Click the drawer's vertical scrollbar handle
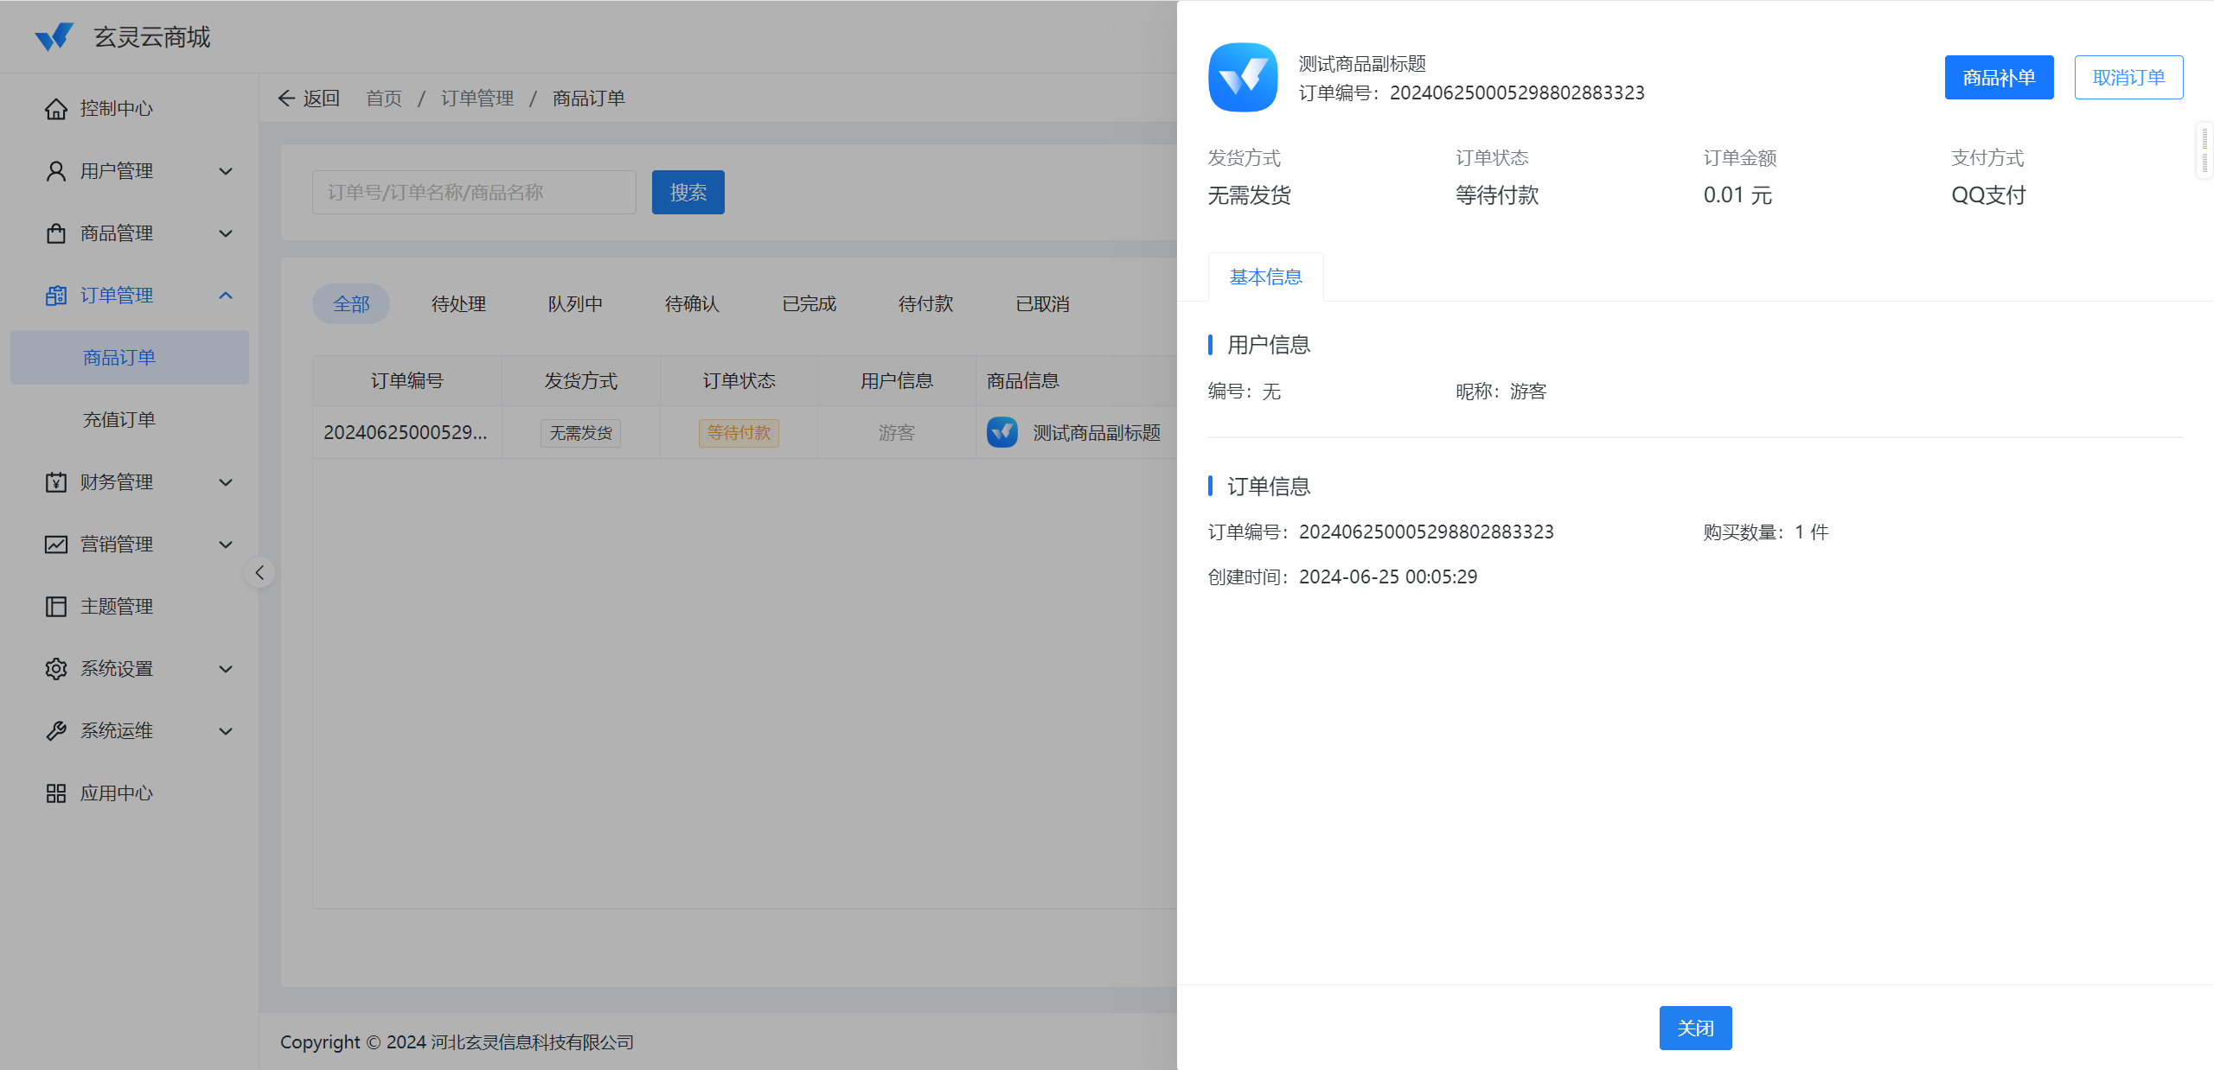This screenshot has height=1070, width=2214. point(2204,150)
